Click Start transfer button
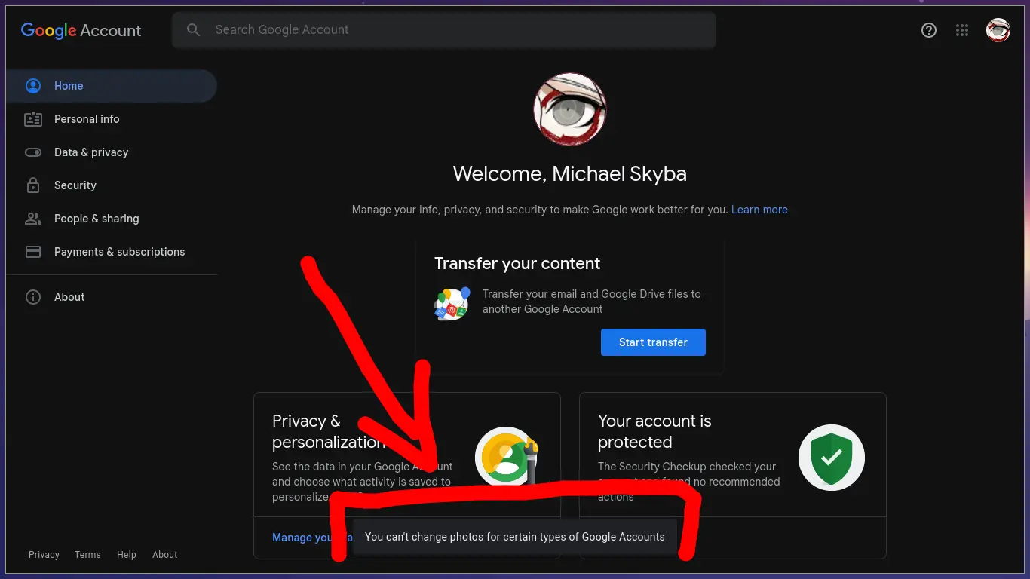This screenshot has width=1030, height=579. tap(653, 342)
